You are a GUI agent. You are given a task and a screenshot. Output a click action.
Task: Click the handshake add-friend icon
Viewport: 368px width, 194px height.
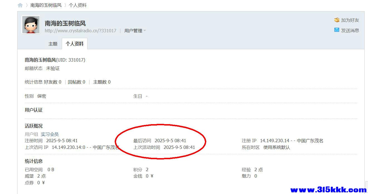tap(337, 20)
